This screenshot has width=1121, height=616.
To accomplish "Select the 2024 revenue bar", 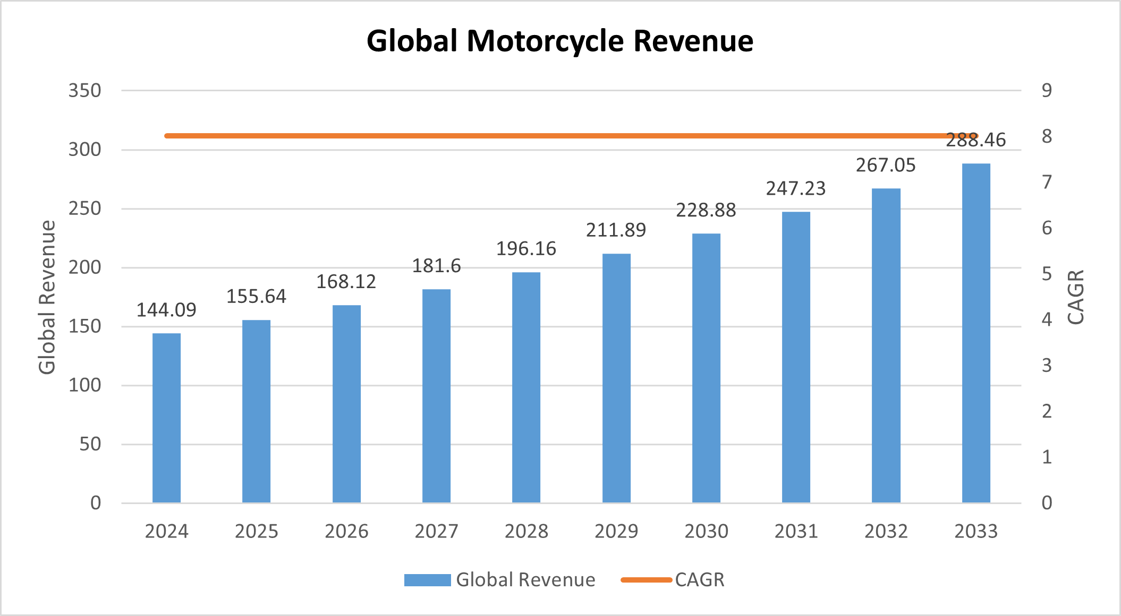I will coord(166,419).
